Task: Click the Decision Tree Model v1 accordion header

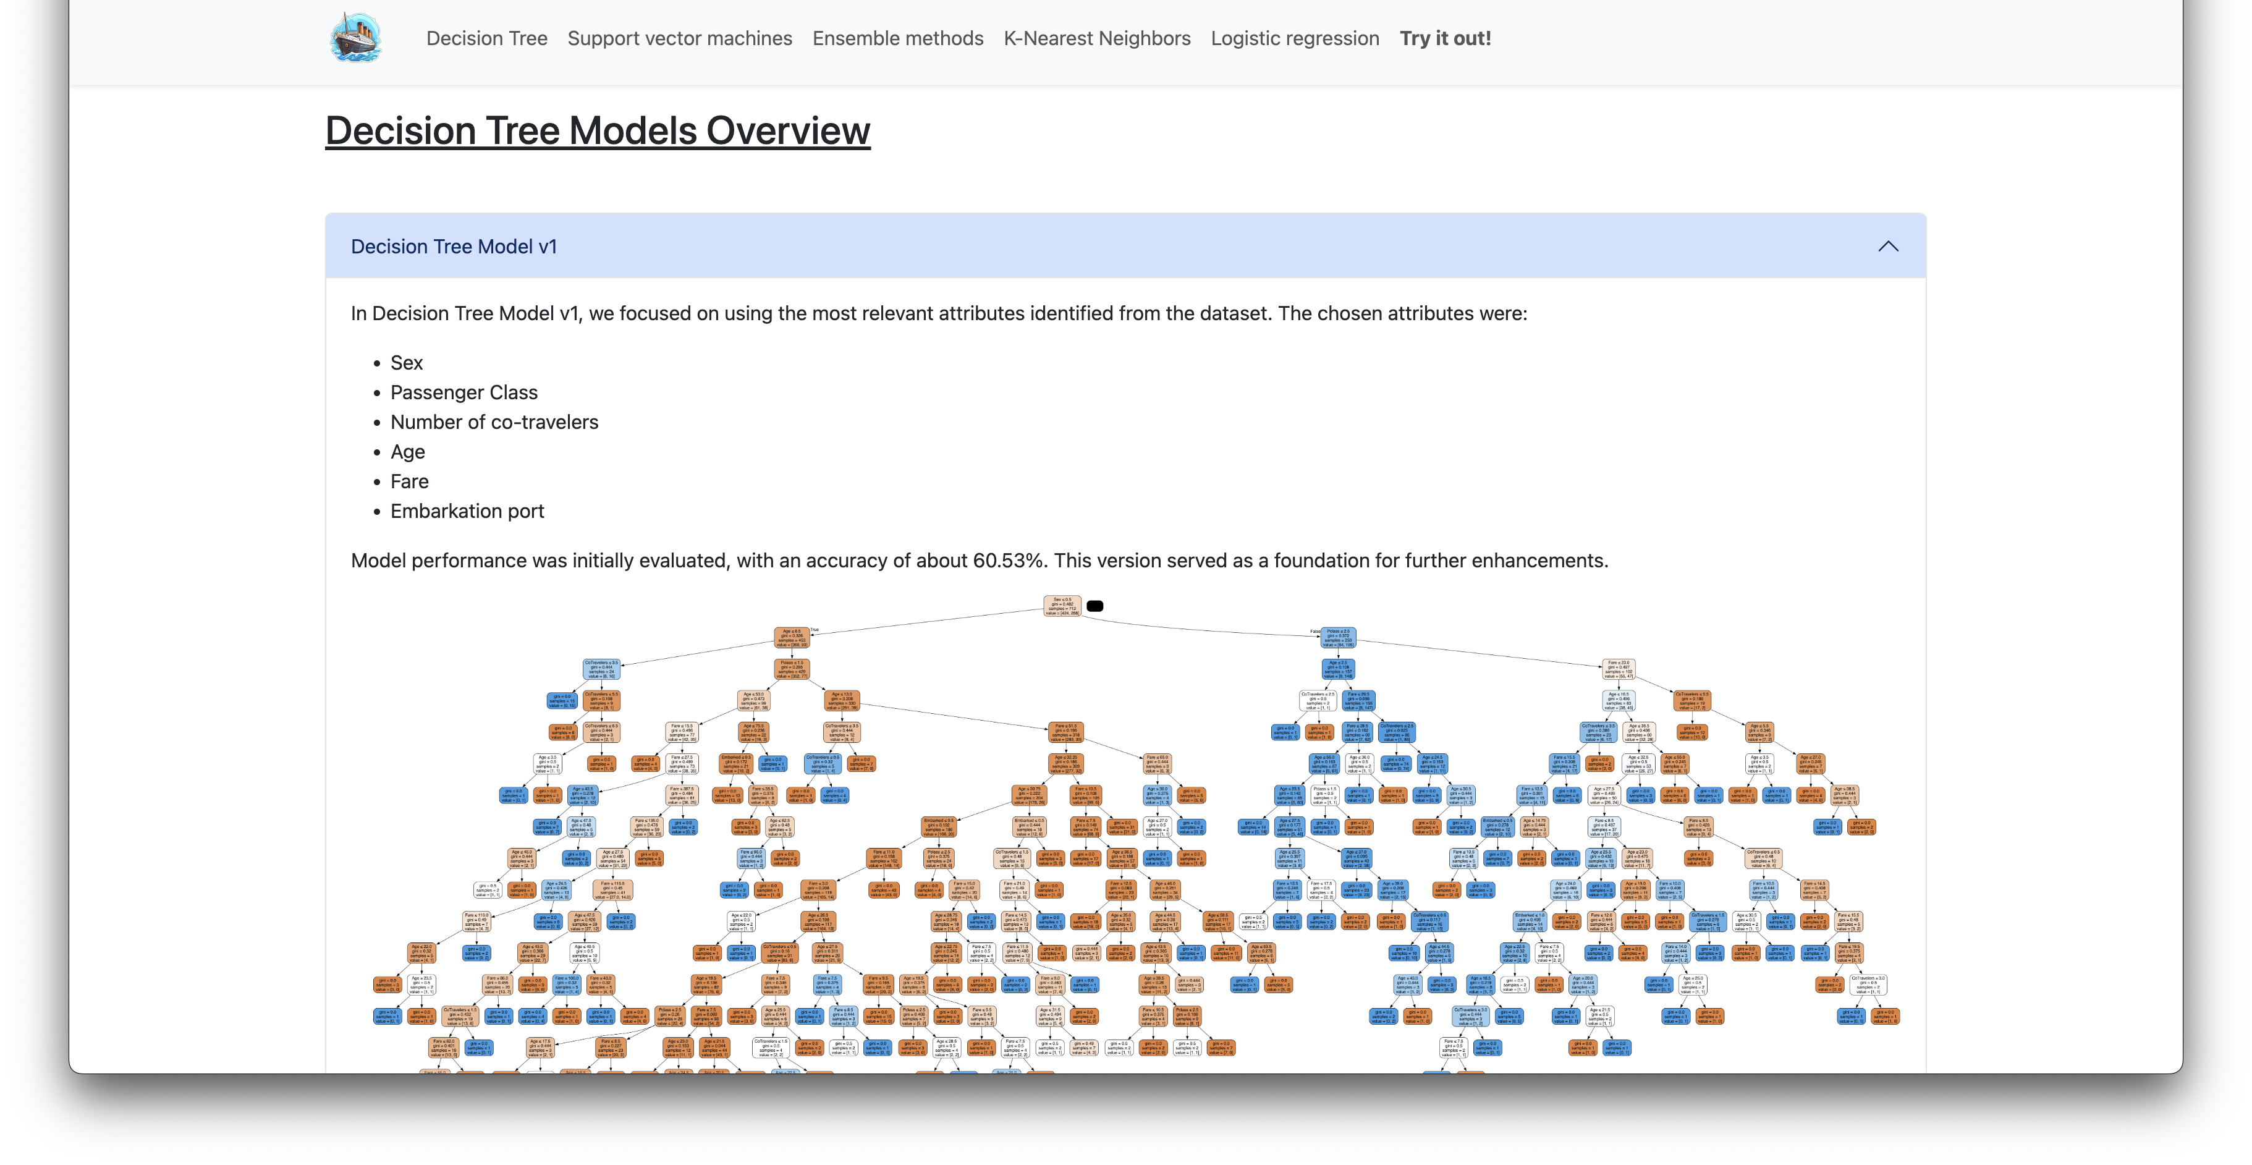Action: pos(1125,247)
